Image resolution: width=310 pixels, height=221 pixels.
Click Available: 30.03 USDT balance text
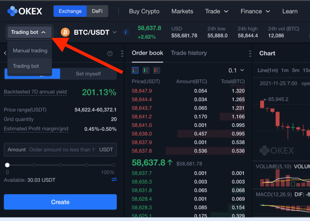(30, 180)
